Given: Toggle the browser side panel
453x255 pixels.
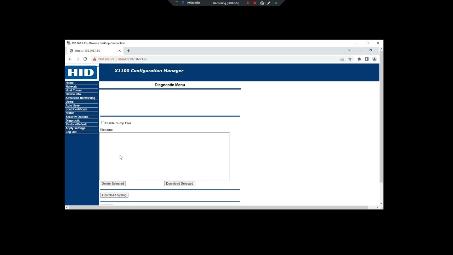Looking at the screenshot, I should click(367, 59).
